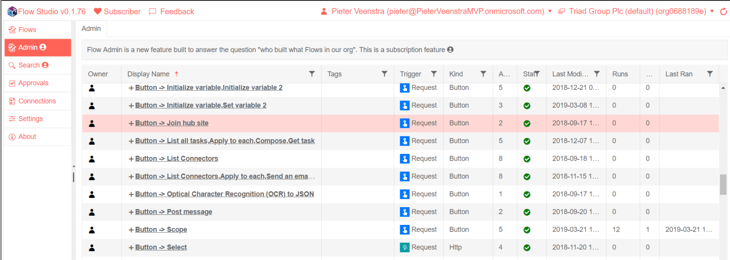The height and width of the screenshot is (260, 730).
Task: Sort by Display Name column header
Action: point(148,74)
